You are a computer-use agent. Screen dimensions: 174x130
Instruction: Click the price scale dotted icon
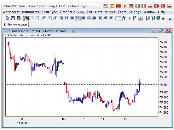click(x=135, y=18)
